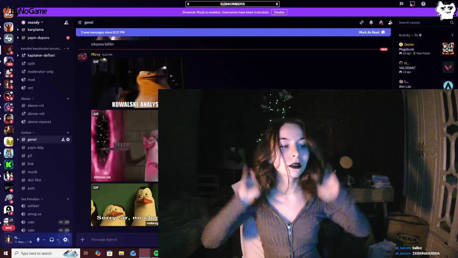This screenshot has height=258, width=458.
Task: Create channel in Sohbet category
Action: tap(68, 133)
